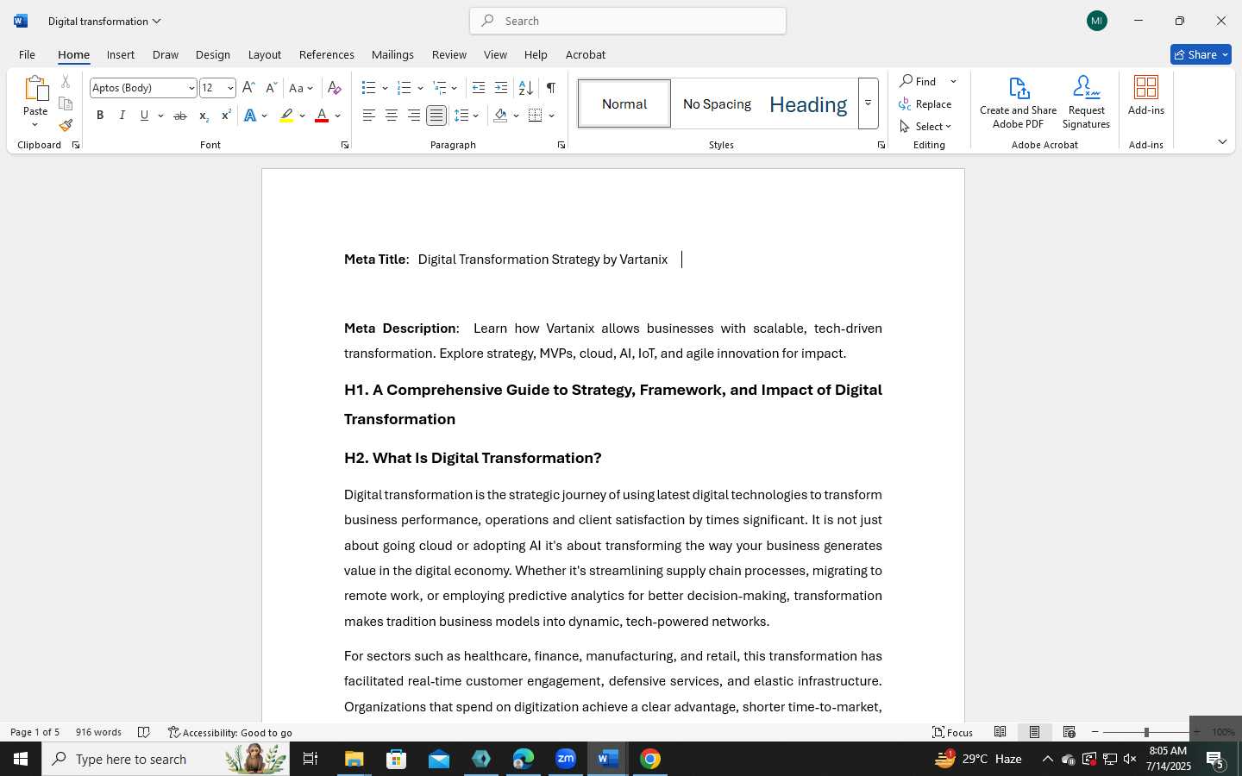Click the Format Painter brush icon
The image size is (1242, 776).
pyautogui.click(x=66, y=125)
